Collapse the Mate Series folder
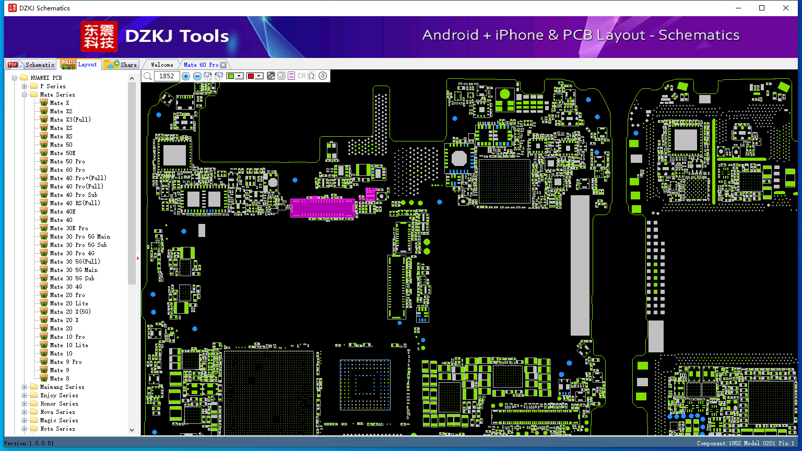802x451 pixels. pos(25,94)
